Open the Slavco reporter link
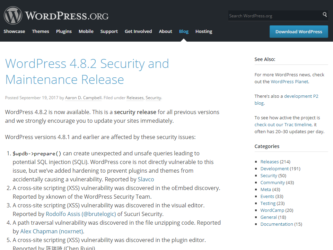The height and width of the screenshot is (250, 333). 146,179
